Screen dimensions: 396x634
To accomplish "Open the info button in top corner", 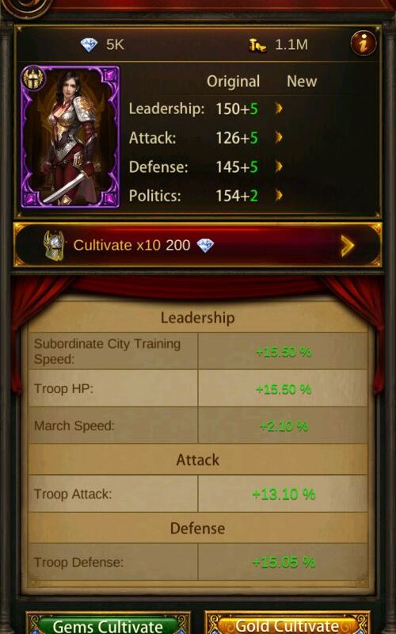I will (364, 44).
